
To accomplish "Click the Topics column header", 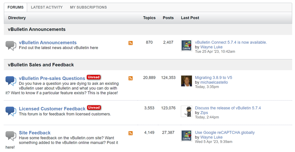I will pyautogui.click(x=149, y=18).
